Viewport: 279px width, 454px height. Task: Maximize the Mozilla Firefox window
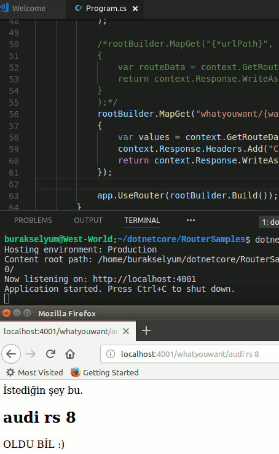(27, 313)
